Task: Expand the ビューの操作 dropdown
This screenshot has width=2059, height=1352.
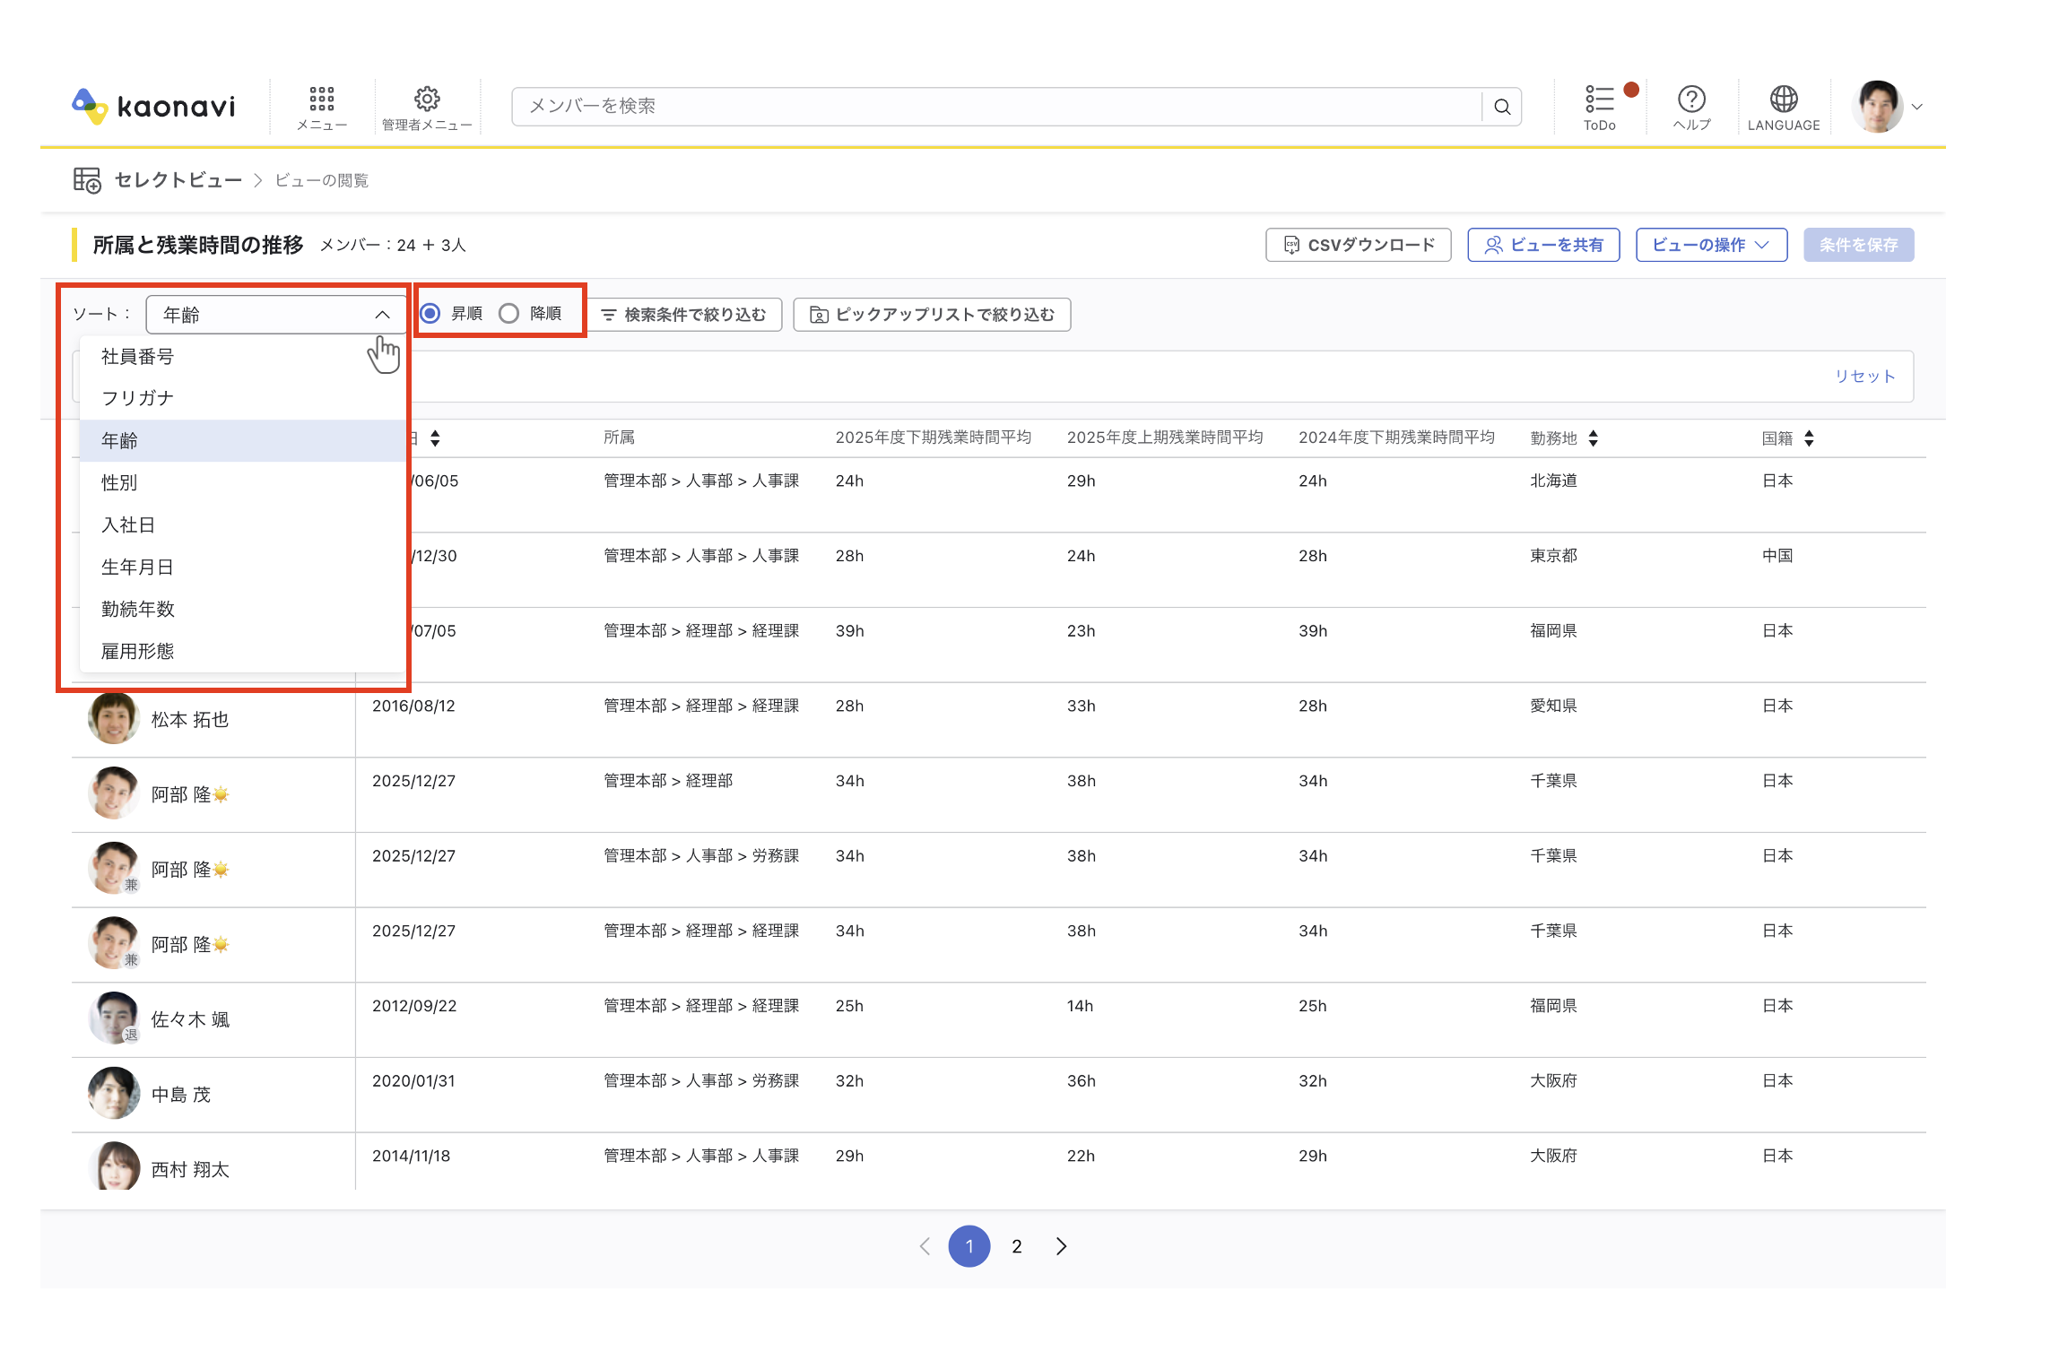Action: click(x=1711, y=245)
